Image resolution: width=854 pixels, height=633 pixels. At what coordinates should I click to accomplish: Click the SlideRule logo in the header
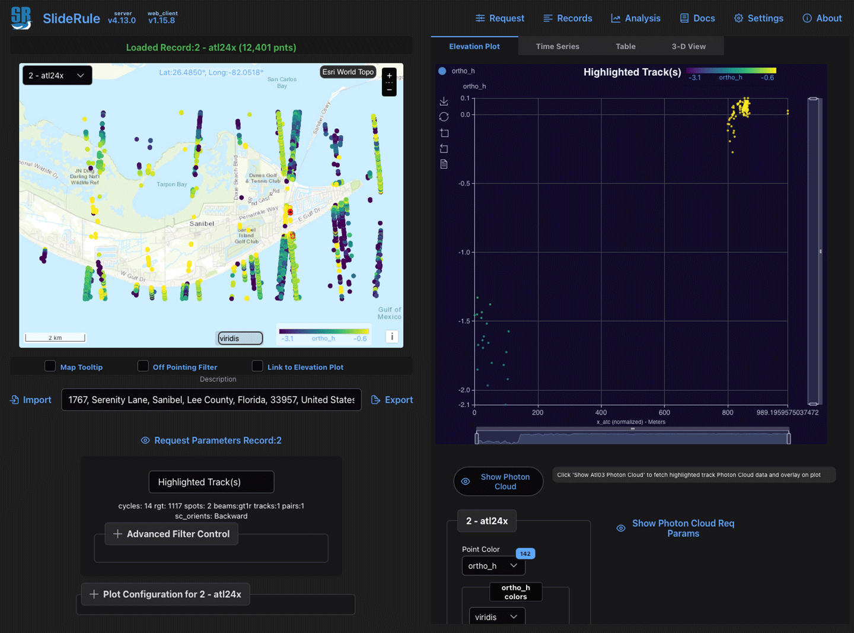pos(21,18)
